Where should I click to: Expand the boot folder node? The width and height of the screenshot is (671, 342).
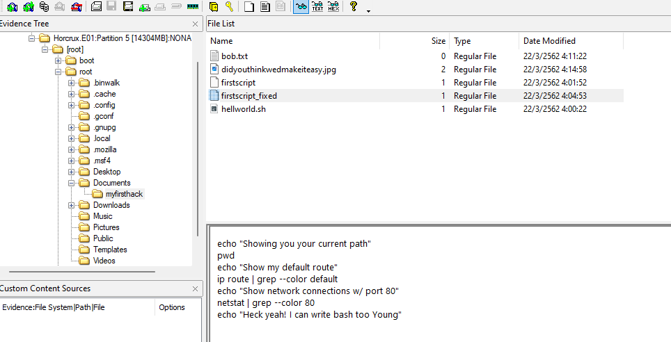pyautogui.click(x=58, y=60)
